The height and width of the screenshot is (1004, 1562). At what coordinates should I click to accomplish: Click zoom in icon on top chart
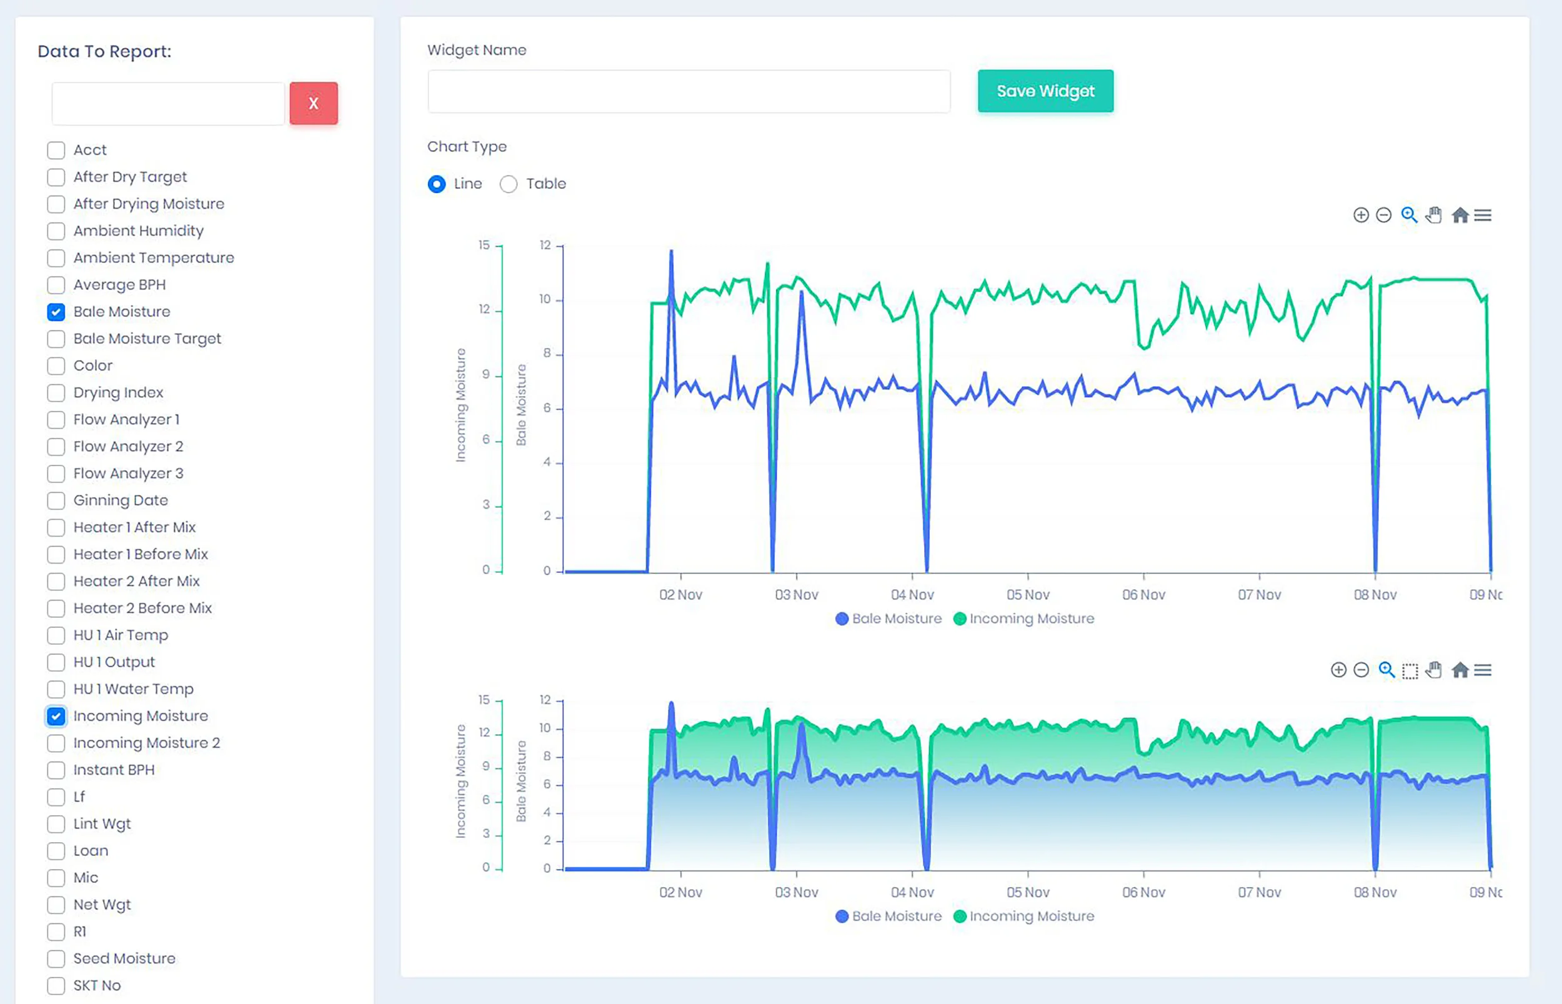pyautogui.click(x=1361, y=215)
